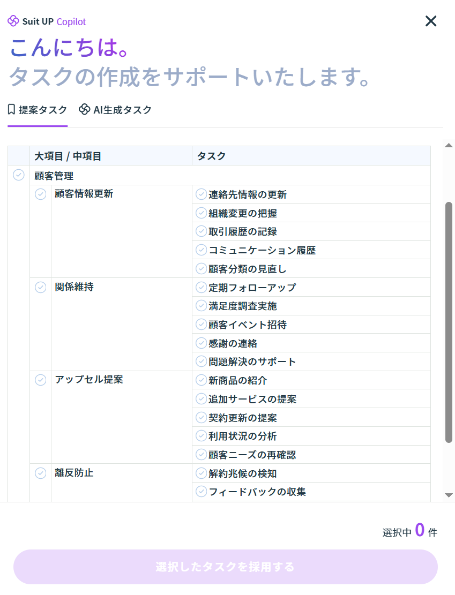This screenshot has width=455, height=595.
Task: Tick the 取引履歴の記録 task
Action: coord(201,231)
